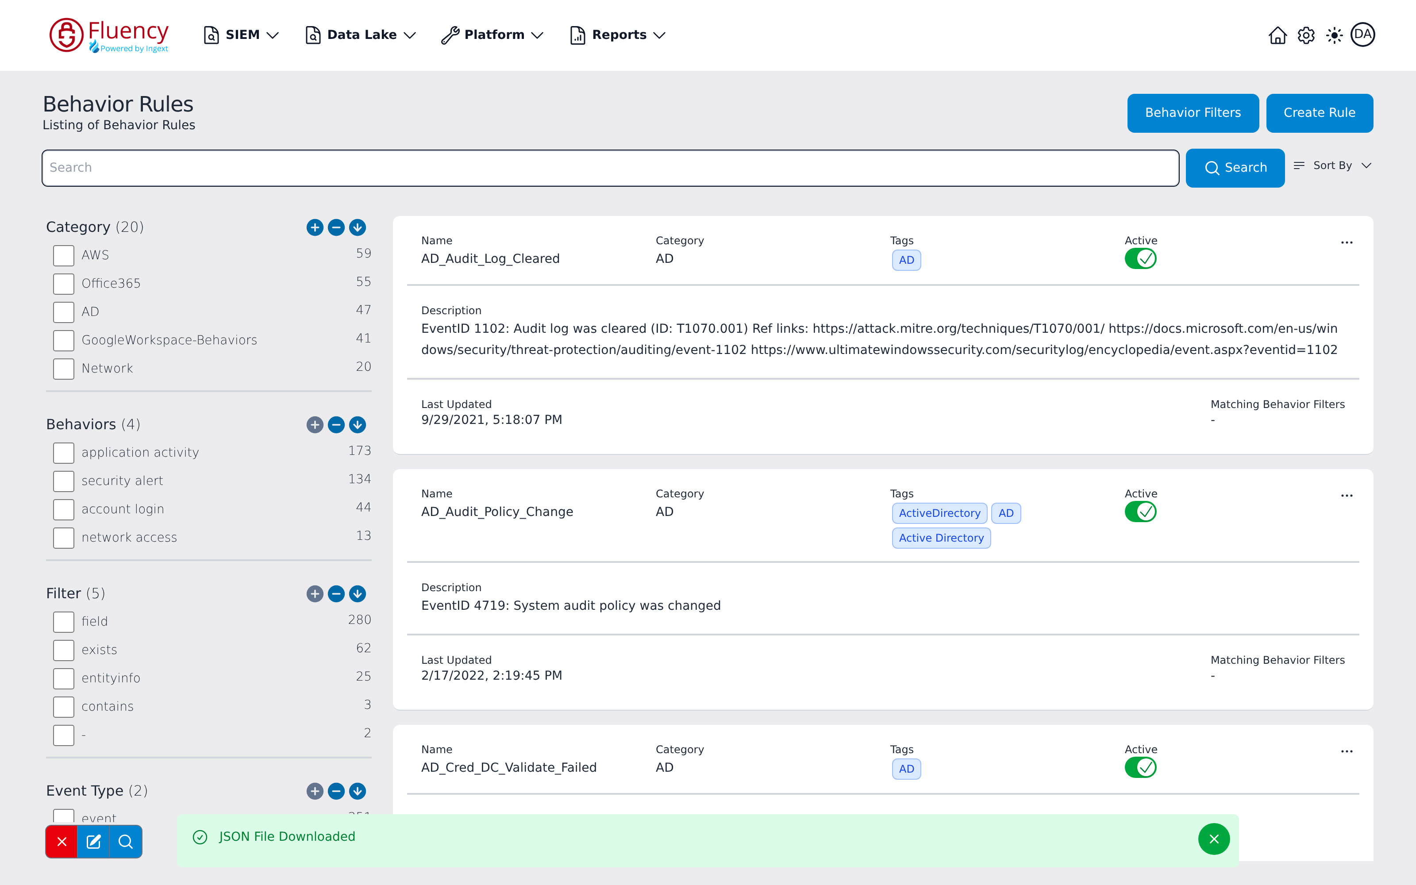Click magnifier icon in bottom-left toolbar
This screenshot has height=885, width=1416.
[126, 842]
